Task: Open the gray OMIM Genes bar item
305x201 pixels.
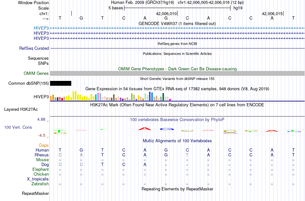Action: tap(177, 73)
